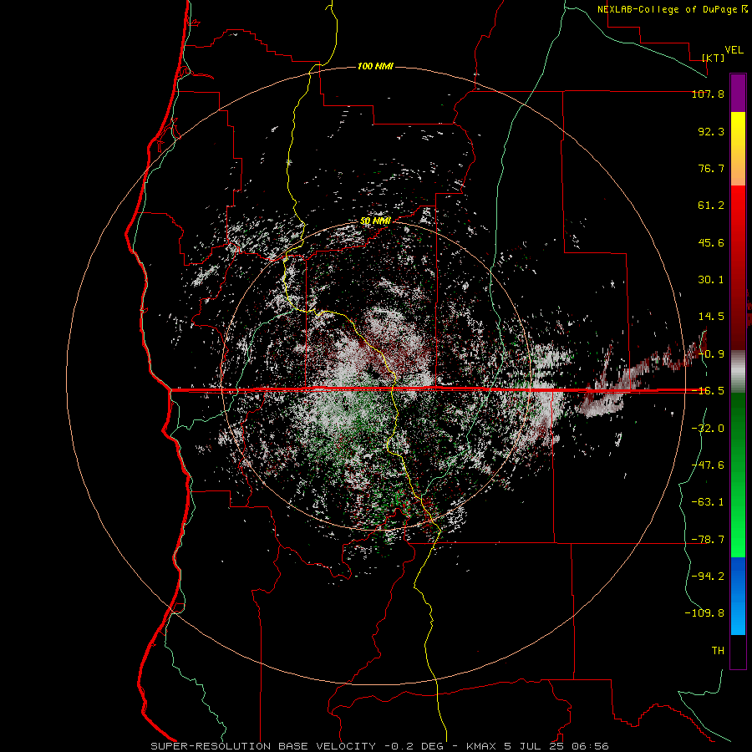Viewport: 752px width, 752px height.
Task: Click the -78.7 legend value
Action: pos(708,540)
